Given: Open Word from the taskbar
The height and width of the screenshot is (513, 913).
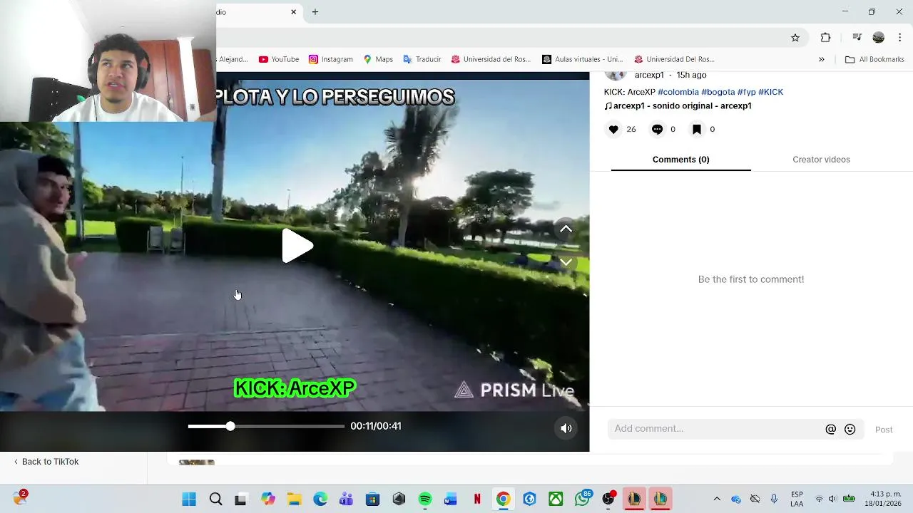Looking at the screenshot, I should tap(451, 499).
